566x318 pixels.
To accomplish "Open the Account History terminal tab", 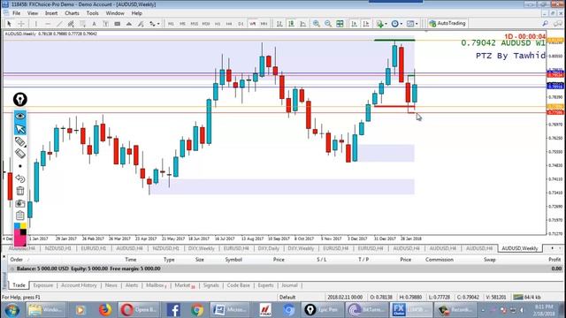I will (79, 285).
